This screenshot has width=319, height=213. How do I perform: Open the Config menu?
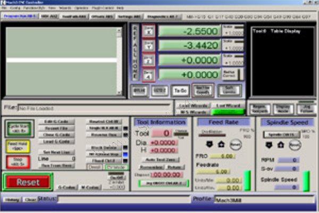[15, 8]
